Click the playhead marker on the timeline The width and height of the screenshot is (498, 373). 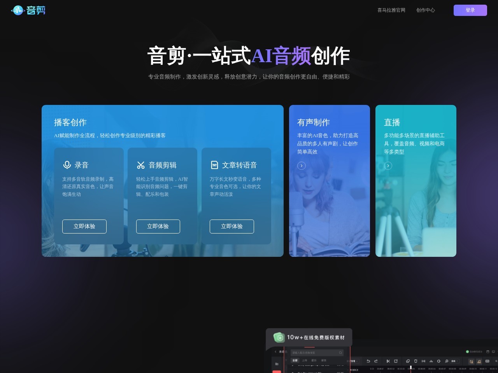click(410, 367)
